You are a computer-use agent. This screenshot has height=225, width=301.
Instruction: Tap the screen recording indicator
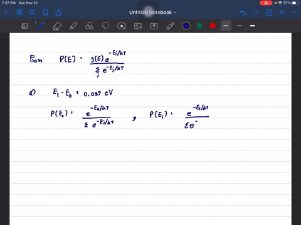266,3
